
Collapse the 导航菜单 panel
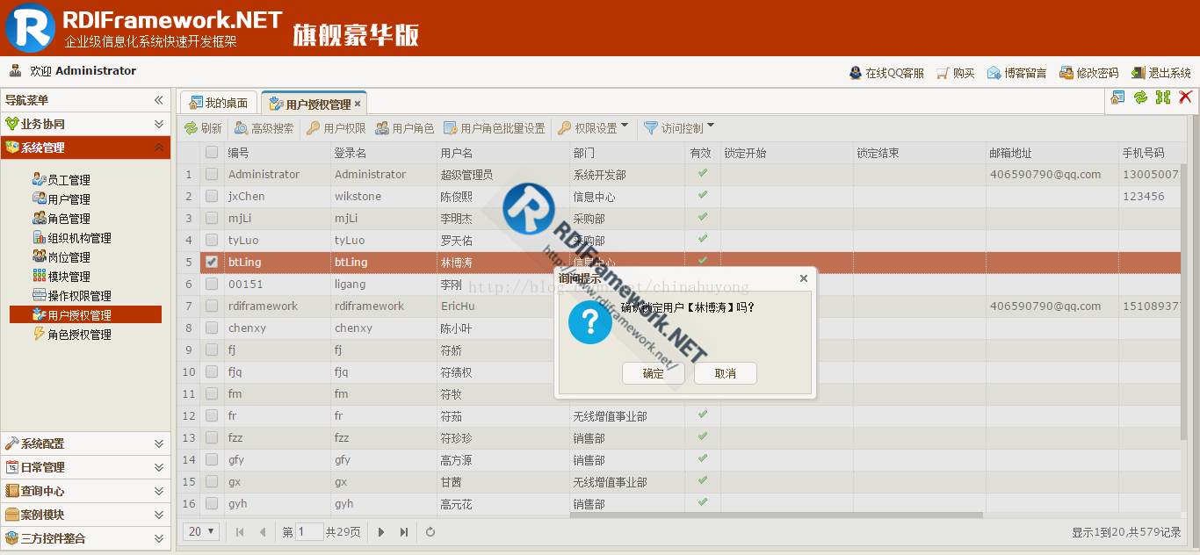point(159,100)
